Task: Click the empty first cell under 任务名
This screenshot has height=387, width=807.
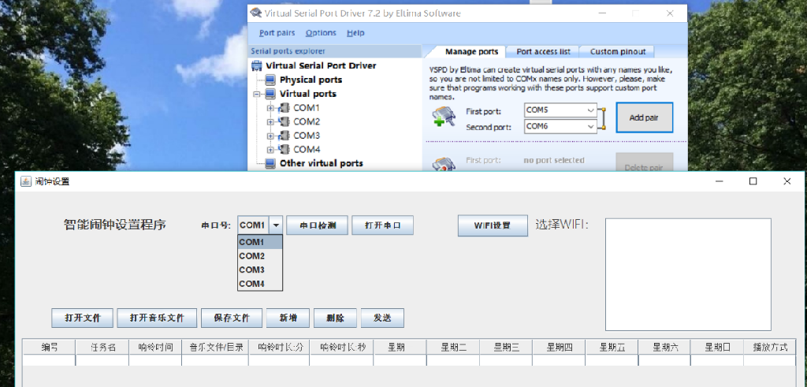Action: click(102, 360)
